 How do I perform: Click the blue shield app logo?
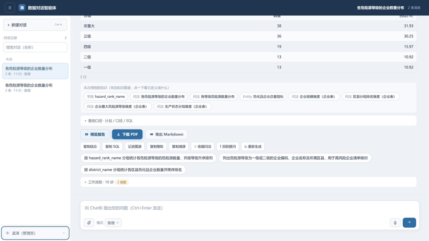pyautogui.click(x=22, y=8)
